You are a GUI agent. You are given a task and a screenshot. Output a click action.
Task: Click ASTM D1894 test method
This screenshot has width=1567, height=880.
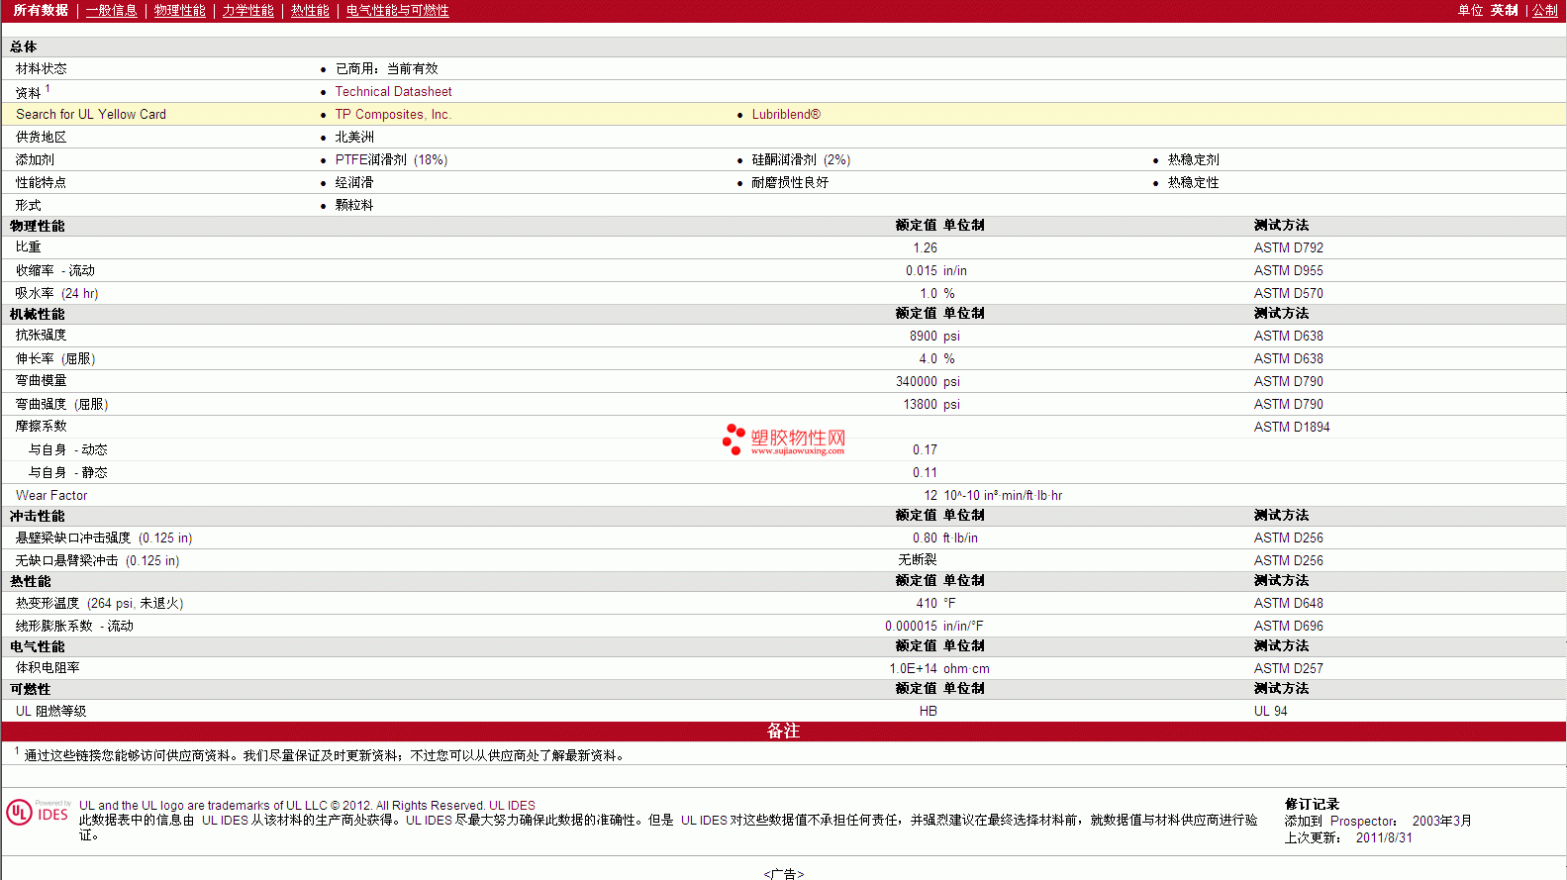tap(1292, 428)
